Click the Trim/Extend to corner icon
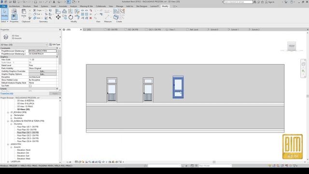The height and width of the screenshot is (174, 309). [77, 17]
